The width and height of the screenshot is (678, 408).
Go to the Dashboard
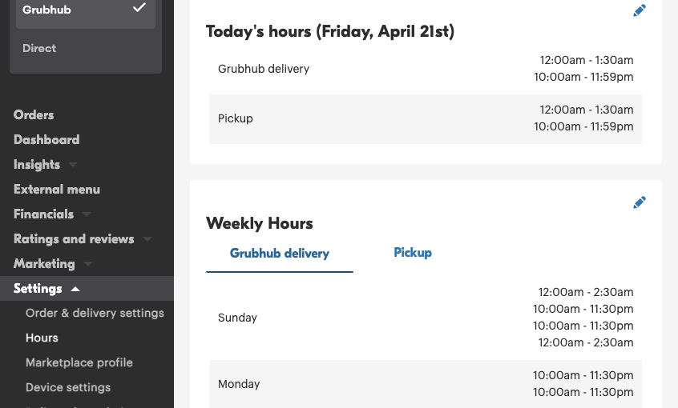click(x=46, y=139)
